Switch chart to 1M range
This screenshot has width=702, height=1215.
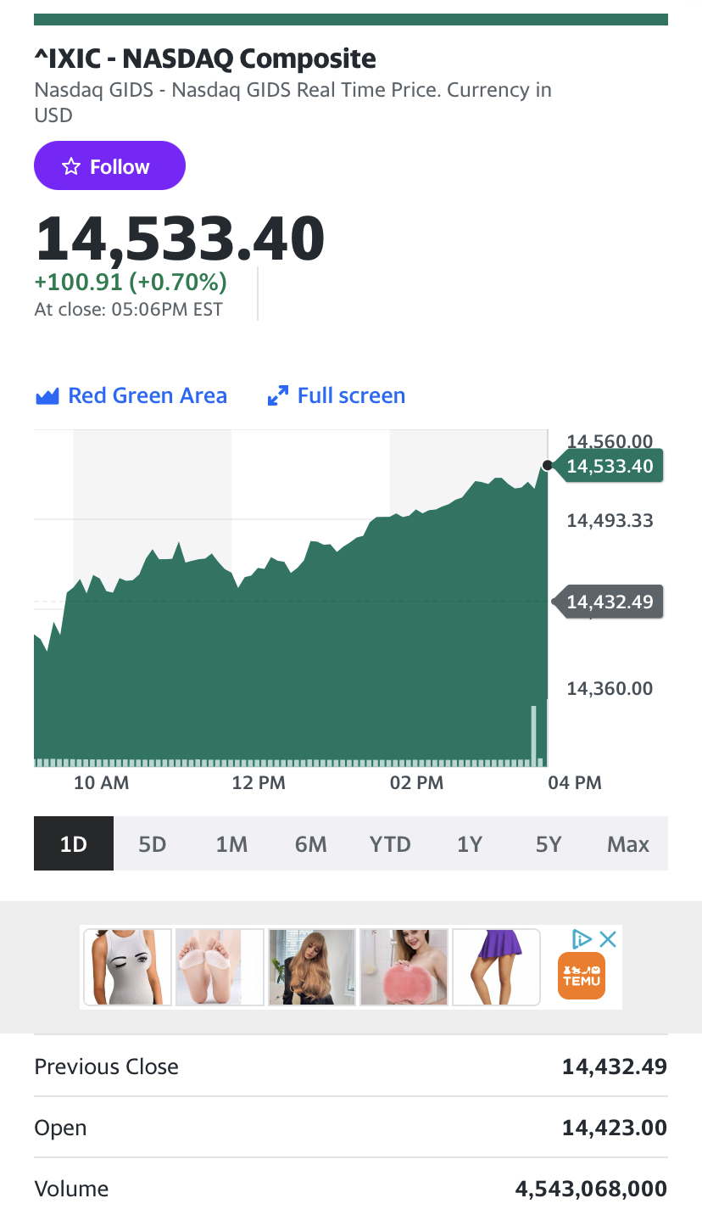[x=231, y=843]
